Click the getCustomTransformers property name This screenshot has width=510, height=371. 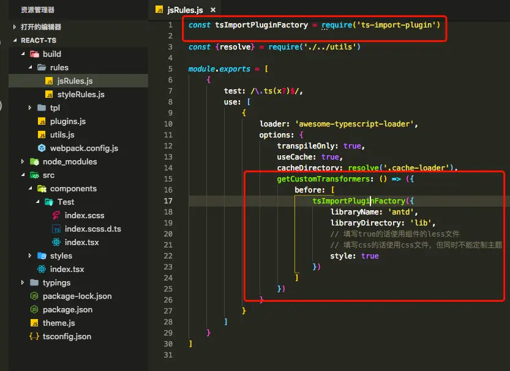pyautogui.click(x=323, y=179)
